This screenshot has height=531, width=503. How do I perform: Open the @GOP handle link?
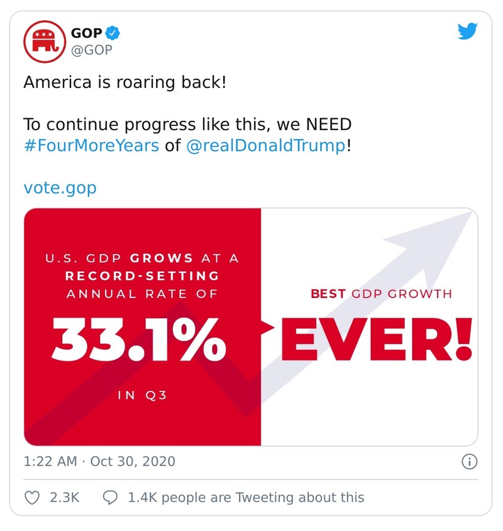[x=92, y=50]
